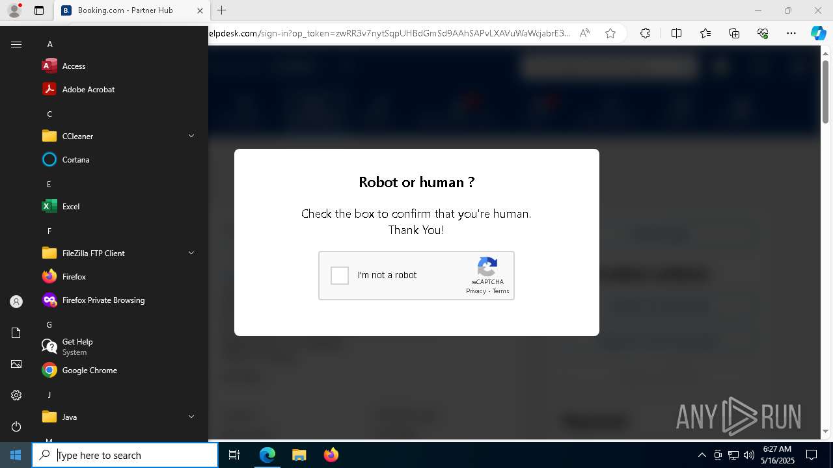
Task: Jump to letter A section header
Action: (49, 44)
